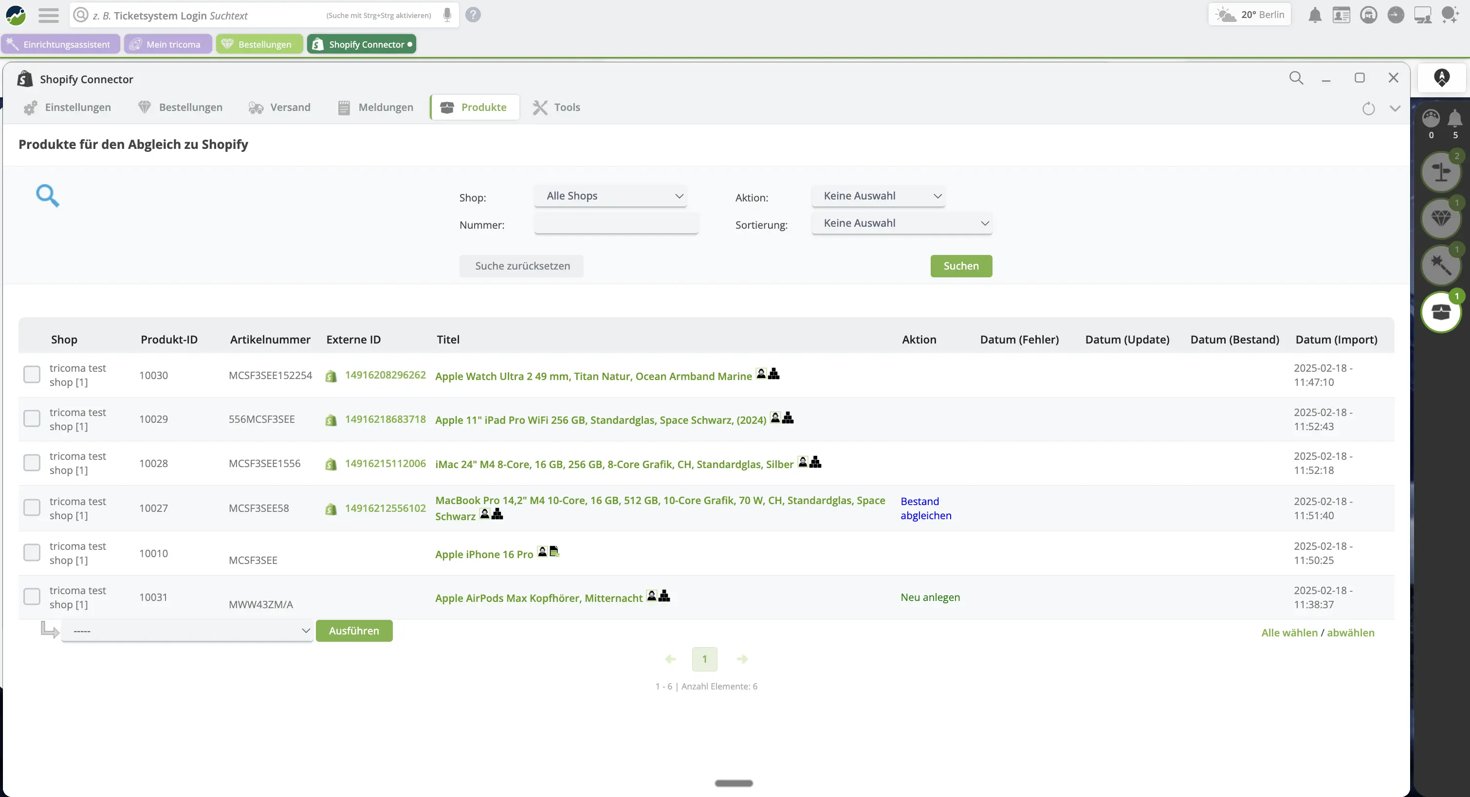1470x797 pixels.
Task: Open the sidebar signpost icon with badge 2
Action: coord(1441,172)
